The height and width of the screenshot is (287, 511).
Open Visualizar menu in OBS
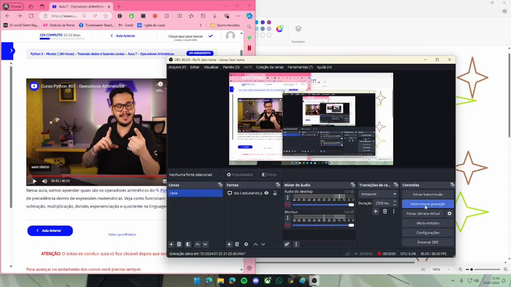(211, 67)
